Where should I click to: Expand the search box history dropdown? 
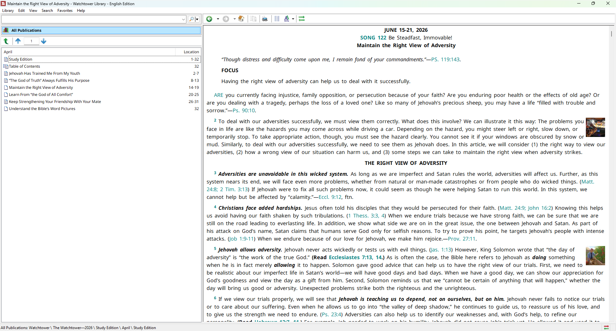point(184,19)
